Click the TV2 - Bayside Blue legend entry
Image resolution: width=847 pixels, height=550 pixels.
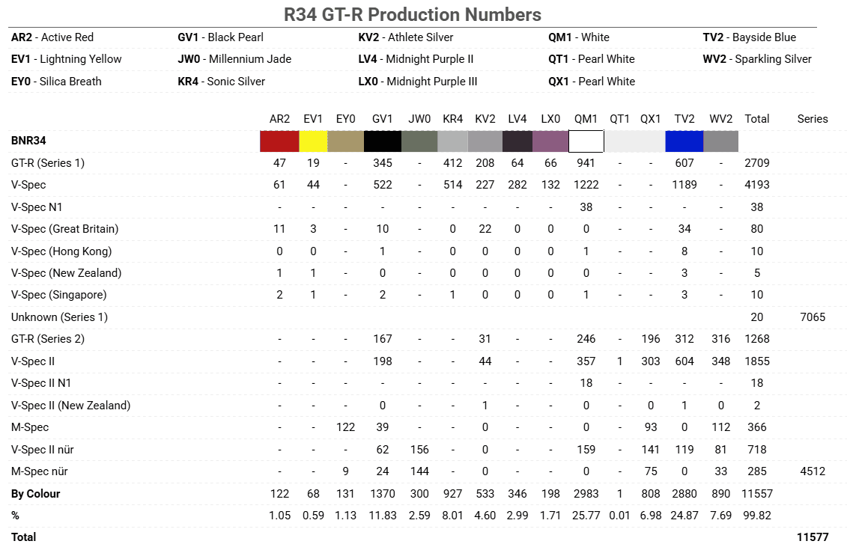click(x=749, y=37)
